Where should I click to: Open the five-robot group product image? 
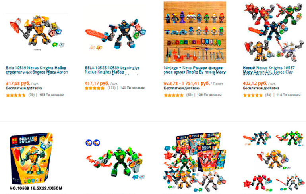coord(273,32)
